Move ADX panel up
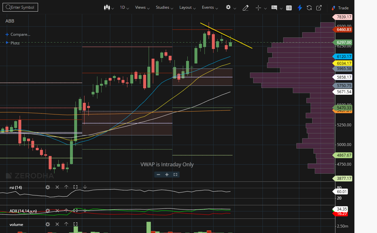The image size is (377, 233). pos(66,211)
